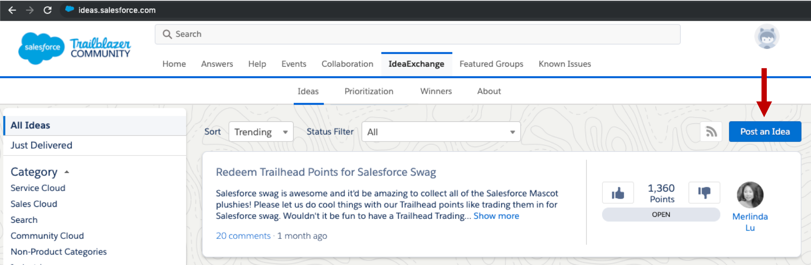Select All Ideas in the sidebar
This screenshot has height=265, width=811.
95,126
